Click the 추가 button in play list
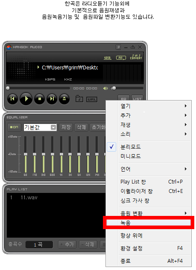Screen dimensions: 196x270 (67, 244)
